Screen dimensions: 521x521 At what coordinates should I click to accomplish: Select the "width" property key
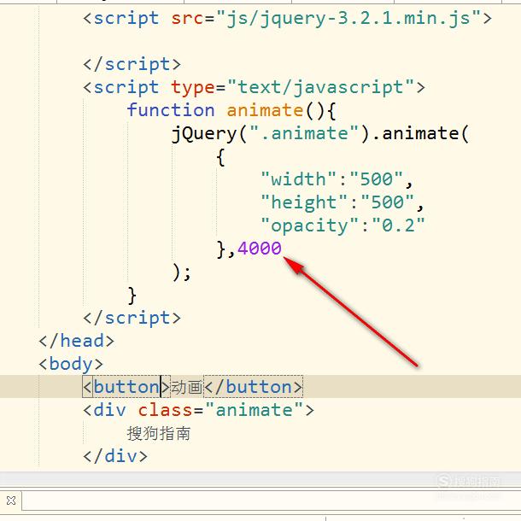[298, 179]
